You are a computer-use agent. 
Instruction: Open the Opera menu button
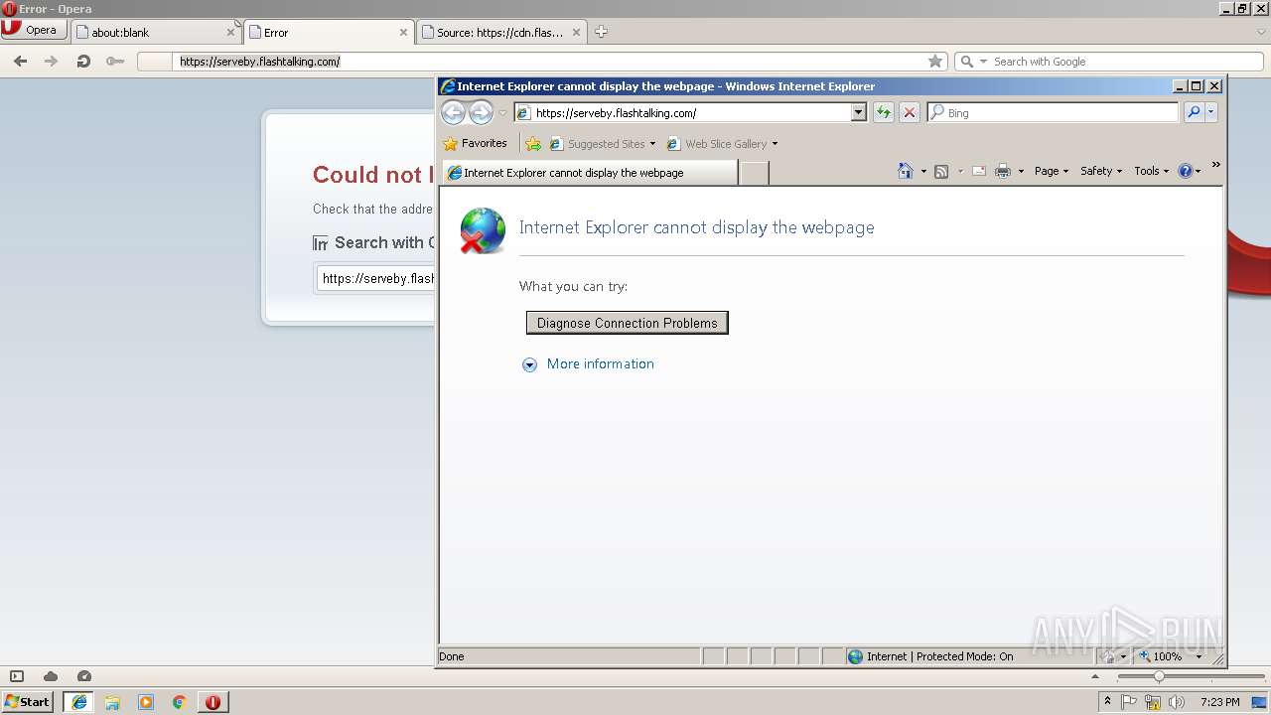34,30
